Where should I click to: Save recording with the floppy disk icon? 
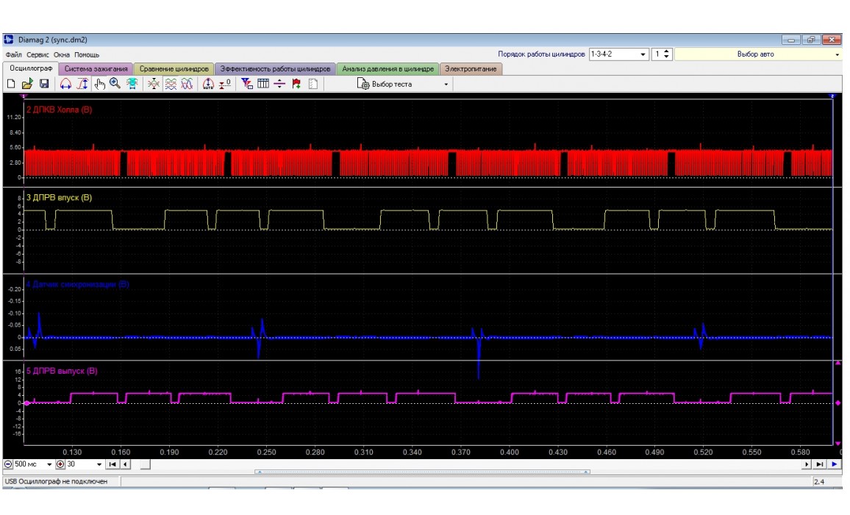[x=43, y=85]
